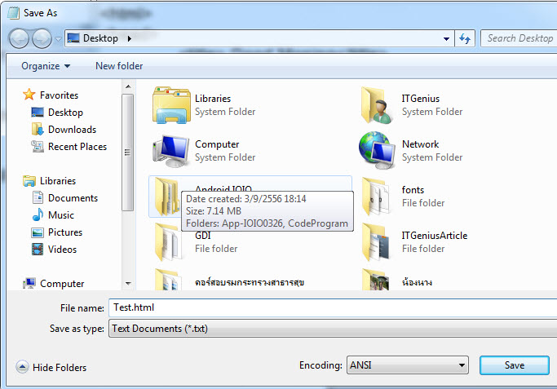This screenshot has width=557, height=389.
Task: Click the Search Desktop box
Action: coord(519,38)
